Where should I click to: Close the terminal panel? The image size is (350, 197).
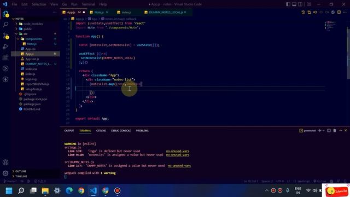[346, 130]
